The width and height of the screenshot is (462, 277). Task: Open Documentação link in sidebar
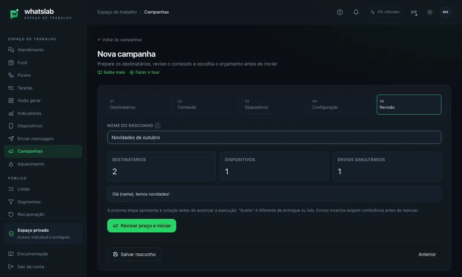point(43,254)
